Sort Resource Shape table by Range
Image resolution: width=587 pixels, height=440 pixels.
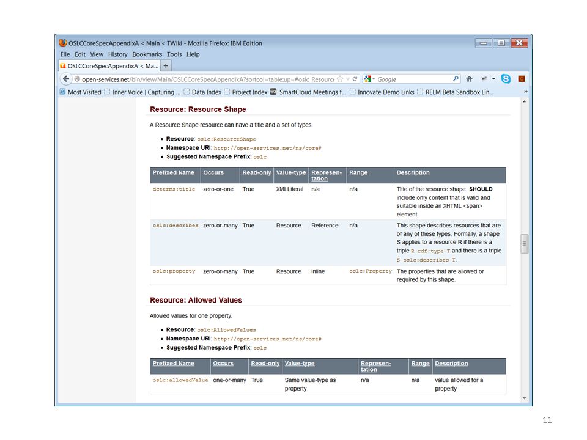pos(358,172)
